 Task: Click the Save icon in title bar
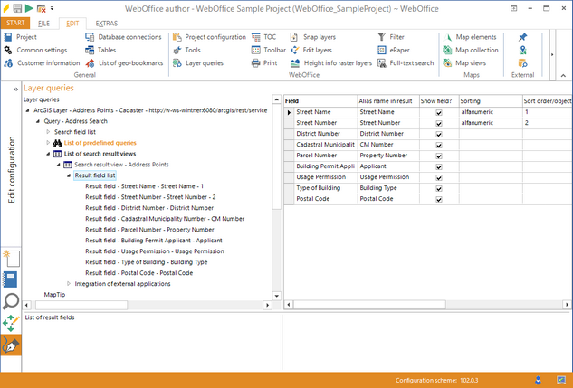pyautogui.click(x=17, y=7)
